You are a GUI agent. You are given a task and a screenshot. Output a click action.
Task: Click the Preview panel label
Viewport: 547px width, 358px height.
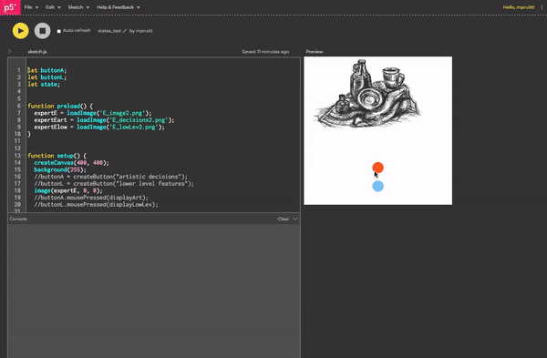tap(315, 52)
